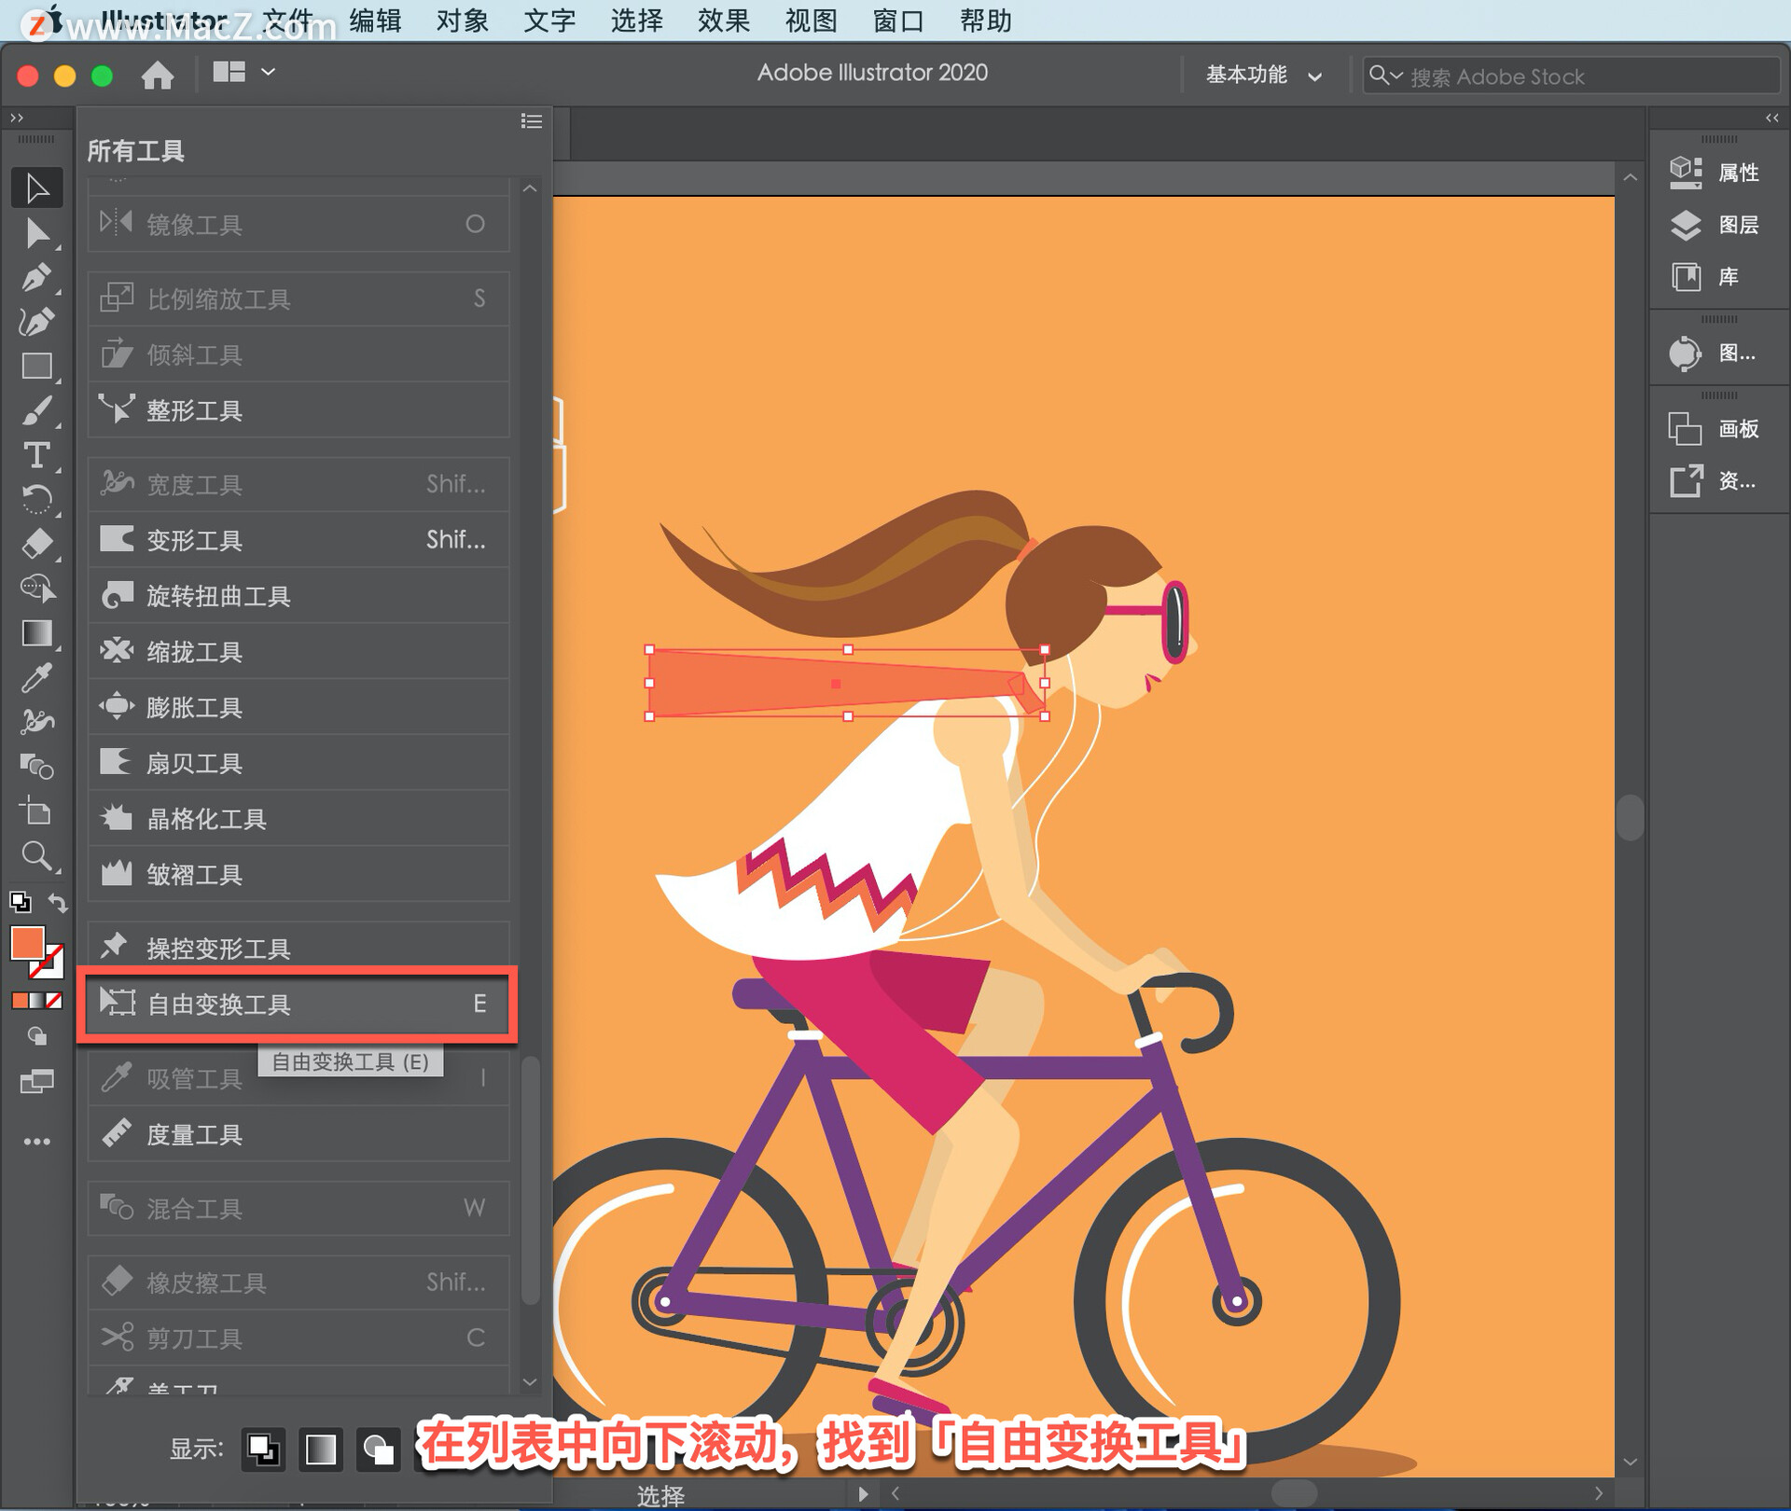The image size is (1791, 1511).
Task: Select the Eyedropper tool in toolbar
Action: pyautogui.click(x=36, y=678)
